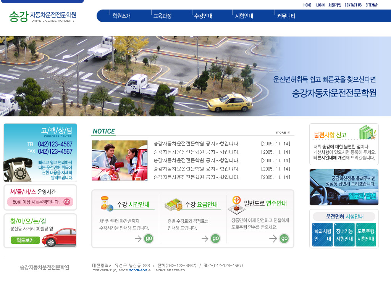Select the 학과시험 안내 button
Image resolution: width=391 pixels, height=293 pixels.
click(x=322, y=235)
